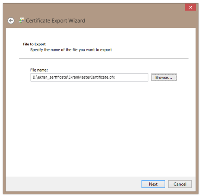The image size is (201, 196).
Task: Click the empty area between Browse and window edge
Action: click(x=186, y=78)
